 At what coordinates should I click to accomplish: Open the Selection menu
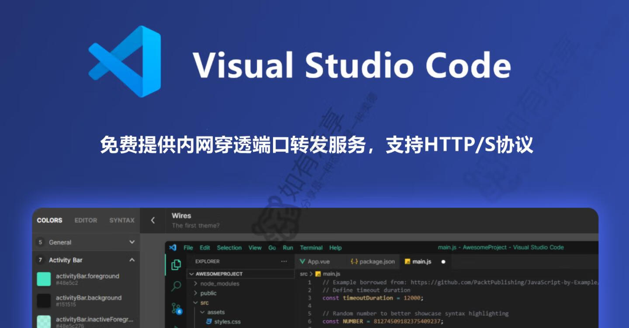tap(229, 248)
